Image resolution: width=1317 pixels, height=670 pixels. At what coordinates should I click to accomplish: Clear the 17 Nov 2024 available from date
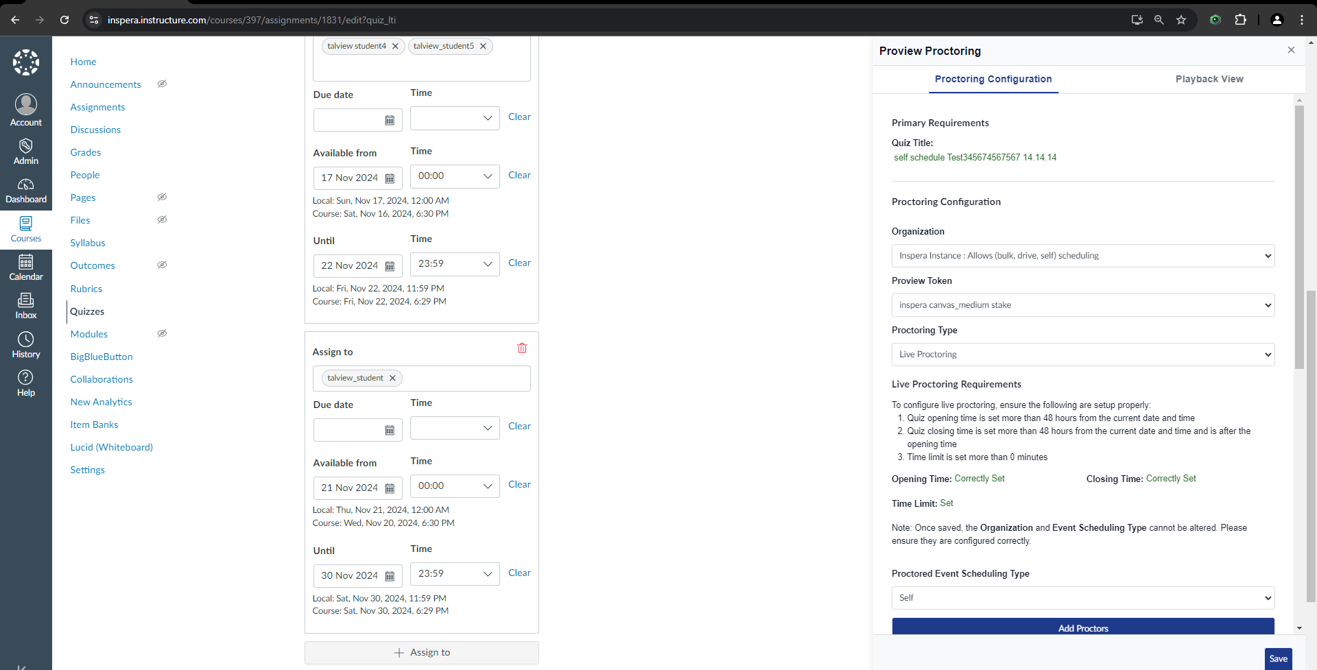tap(519, 175)
